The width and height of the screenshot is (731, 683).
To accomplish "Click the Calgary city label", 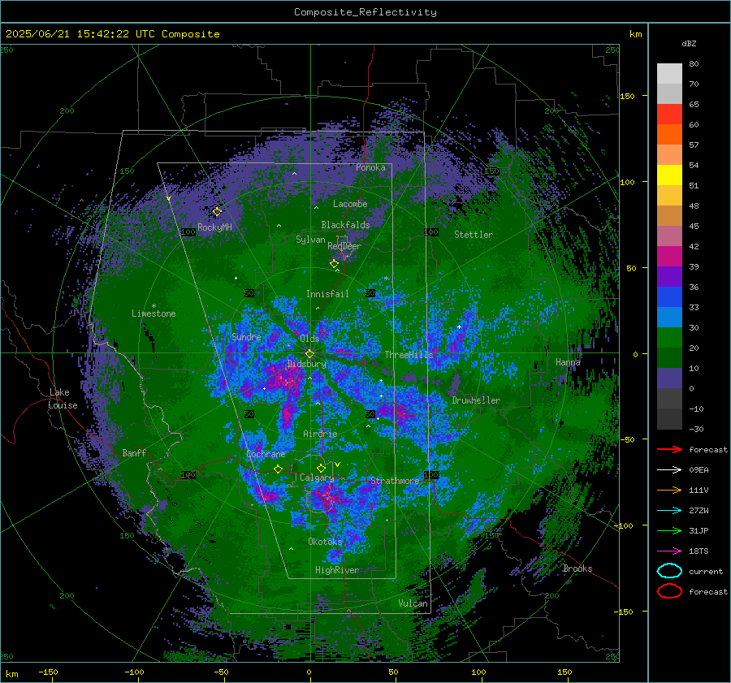I will tap(317, 478).
